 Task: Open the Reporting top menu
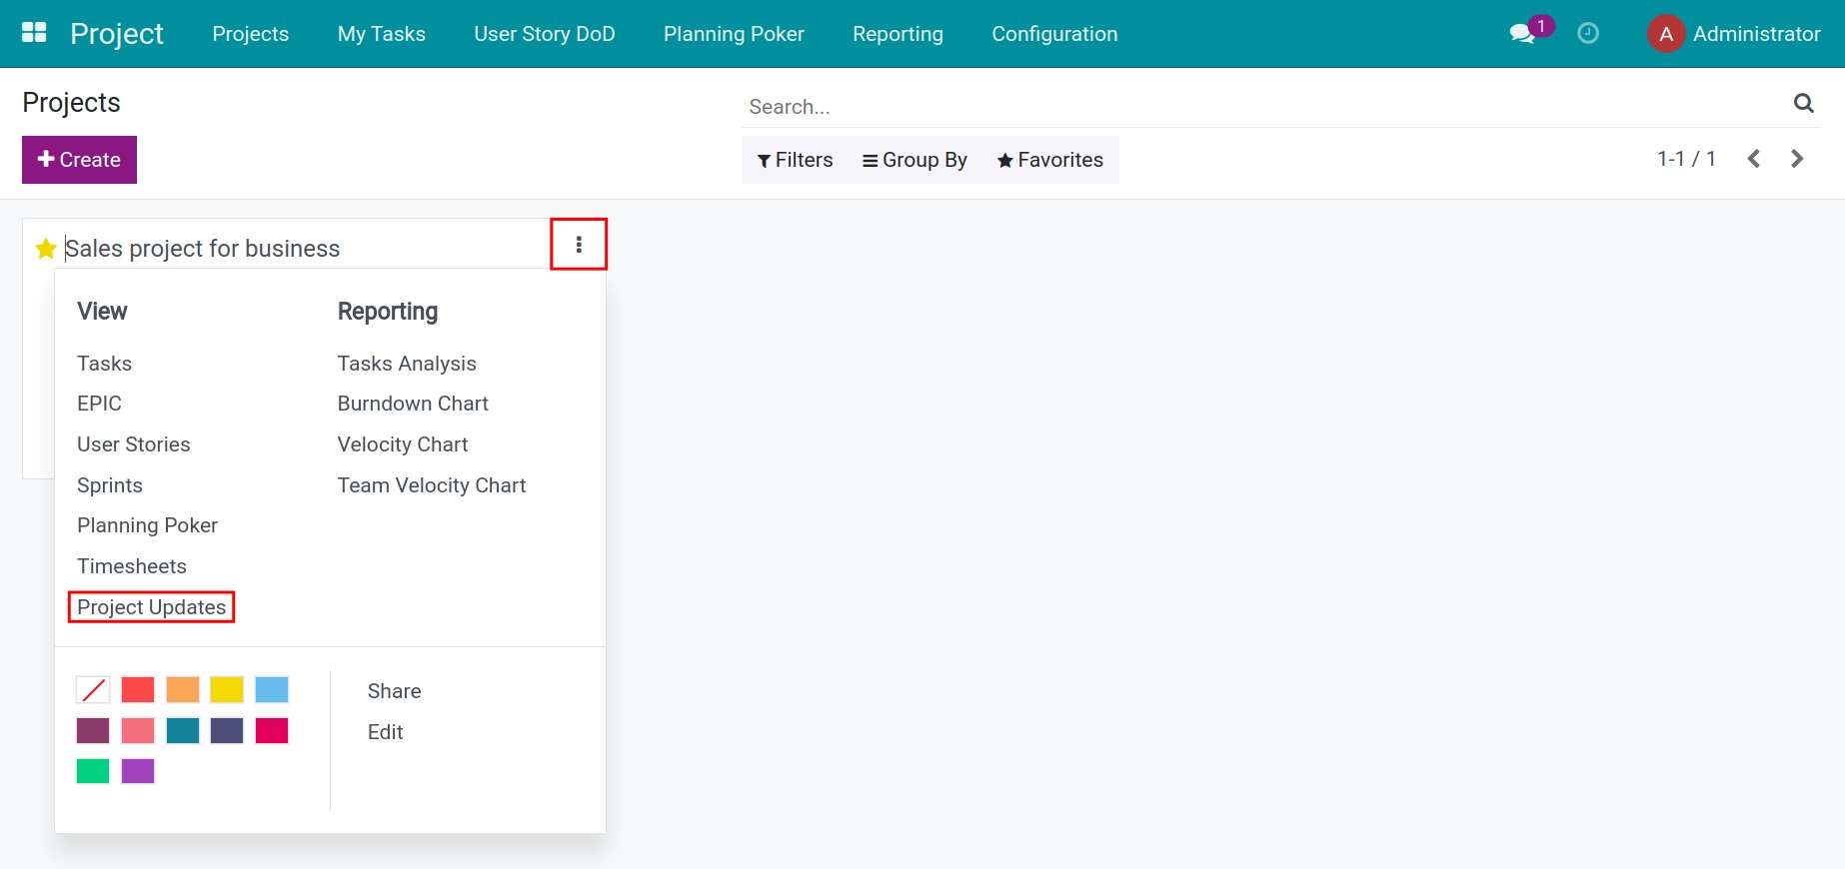[898, 34]
